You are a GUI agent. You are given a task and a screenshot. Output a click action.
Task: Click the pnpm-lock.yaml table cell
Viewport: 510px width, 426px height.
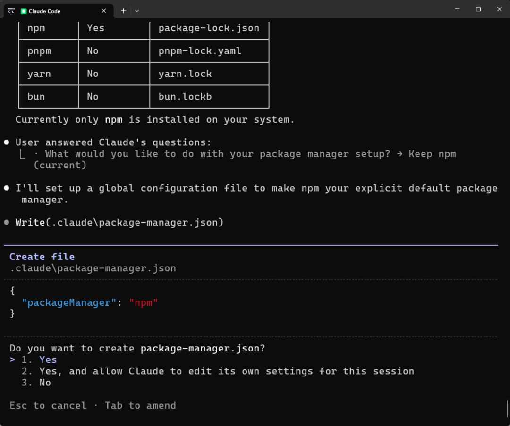[x=200, y=51]
